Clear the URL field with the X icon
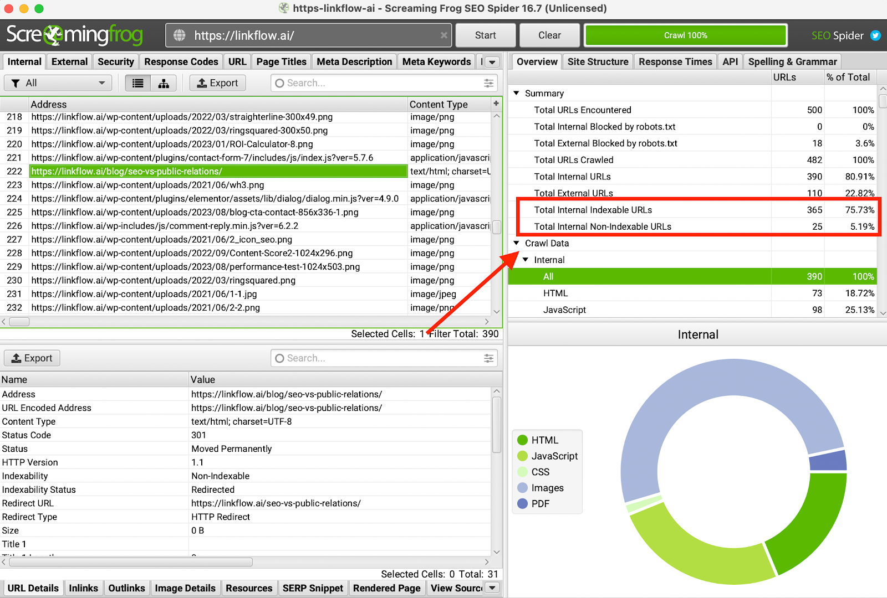887x598 pixels. [x=443, y=35]
